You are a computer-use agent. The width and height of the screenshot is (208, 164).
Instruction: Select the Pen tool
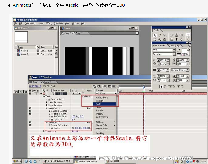(181, 39)
